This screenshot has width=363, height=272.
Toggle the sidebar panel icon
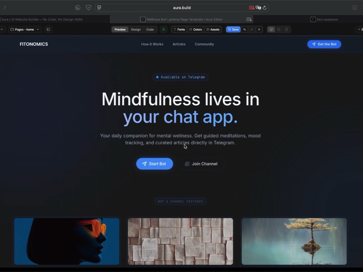tap(49, 29)
